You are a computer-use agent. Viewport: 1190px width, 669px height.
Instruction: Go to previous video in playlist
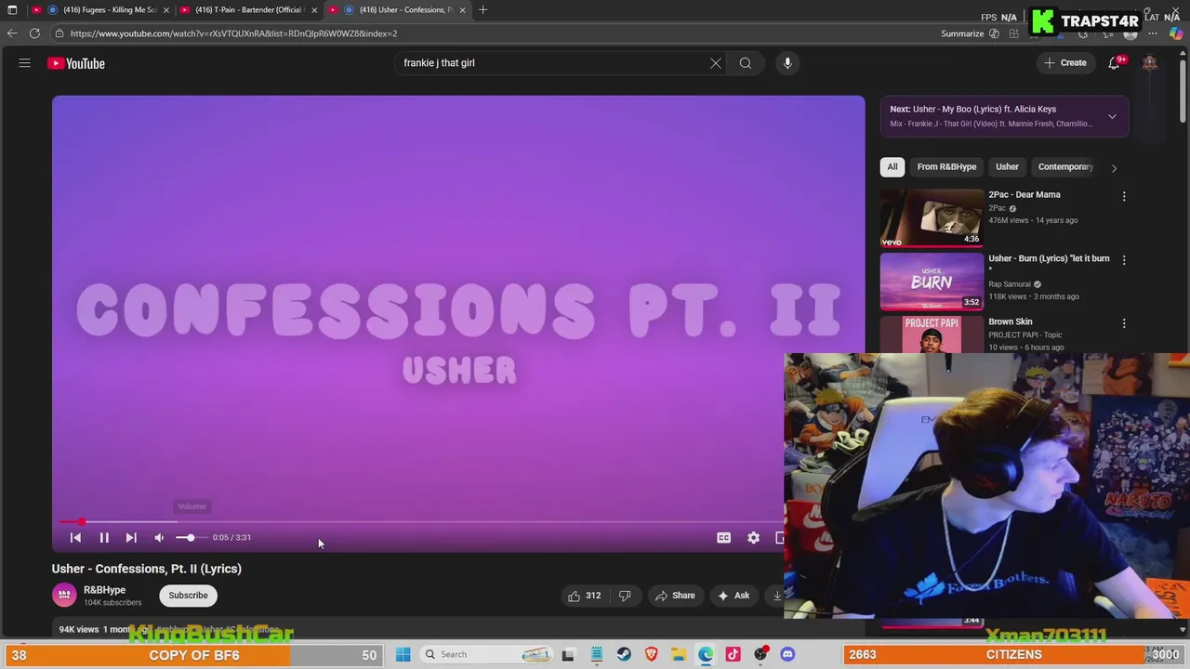click(76, 537)
